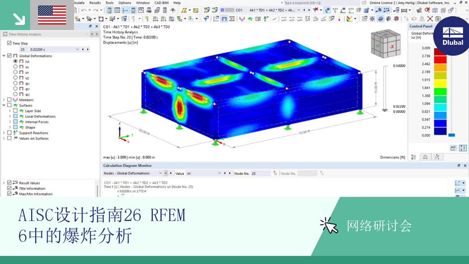Open the Tools menu

click(x=110, y=3)
